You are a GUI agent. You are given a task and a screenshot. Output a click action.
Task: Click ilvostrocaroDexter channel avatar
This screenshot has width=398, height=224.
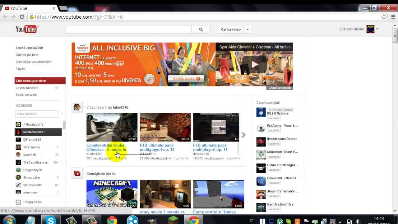261,142
